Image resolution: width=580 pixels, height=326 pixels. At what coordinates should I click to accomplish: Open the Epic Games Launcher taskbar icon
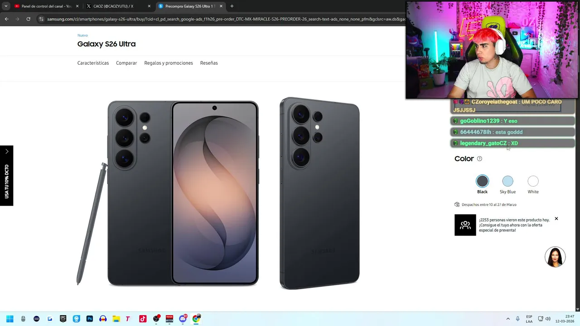pyautogui.click(x=63, y=319)
